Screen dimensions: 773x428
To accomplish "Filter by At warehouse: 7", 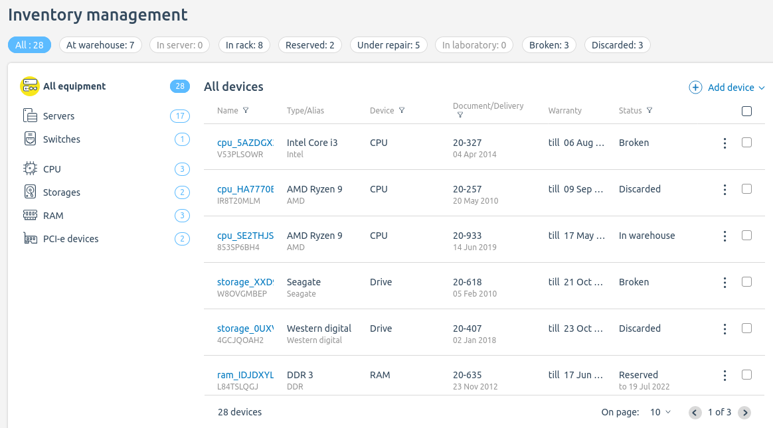I will coord(100,45).
